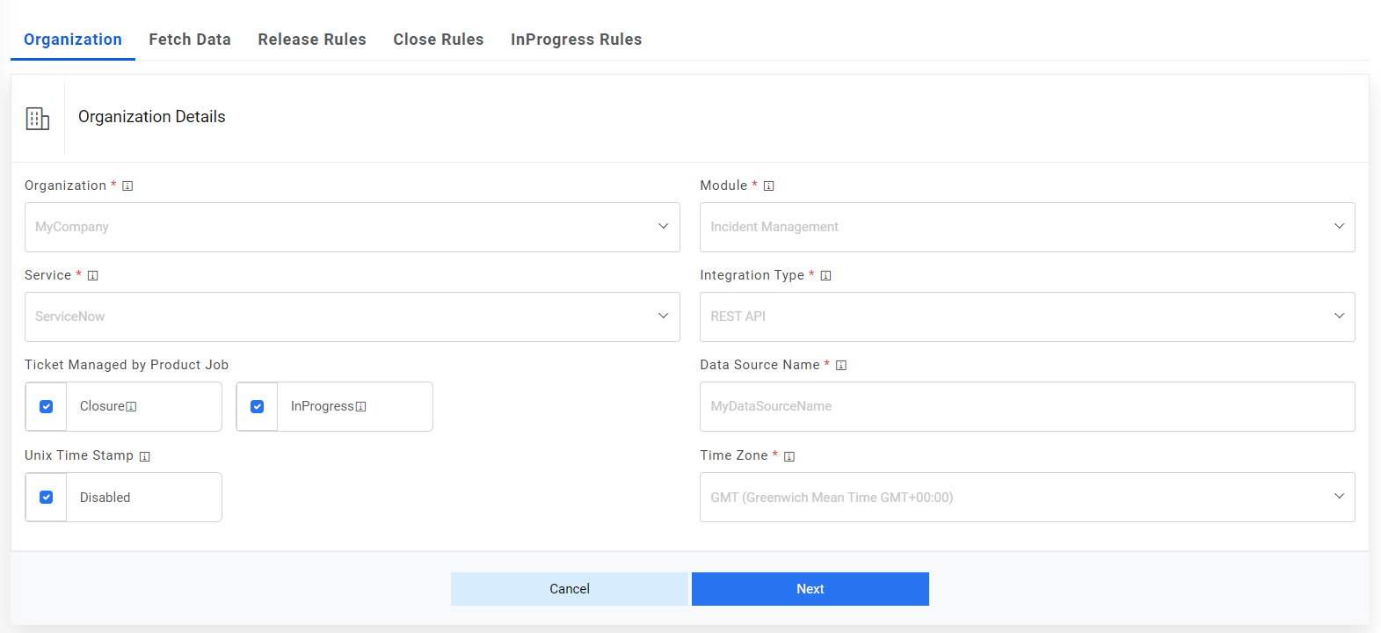1381x633 pixels.
Task: Click the Unix Time Stamp info icon
Action: pyautogui.click(x=145, y=456)
